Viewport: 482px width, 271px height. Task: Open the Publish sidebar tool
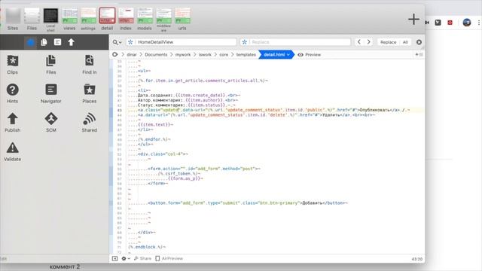tap(12, 122)
